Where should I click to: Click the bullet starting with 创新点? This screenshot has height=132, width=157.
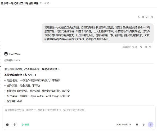tap(38, 91)
